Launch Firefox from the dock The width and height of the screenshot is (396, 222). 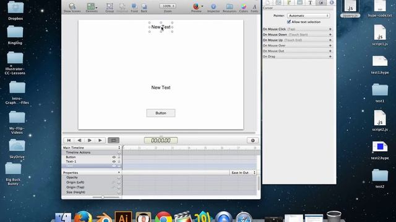point(83,217)
